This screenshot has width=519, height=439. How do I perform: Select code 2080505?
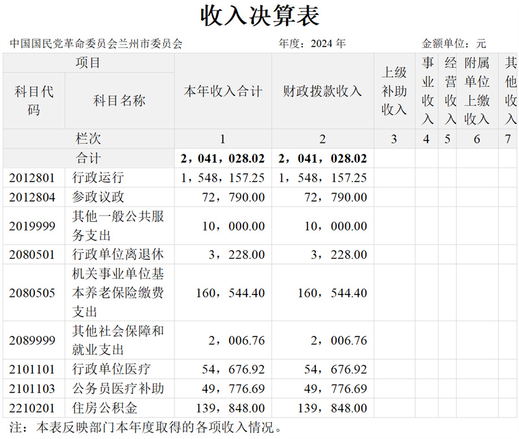click(32, 293)
